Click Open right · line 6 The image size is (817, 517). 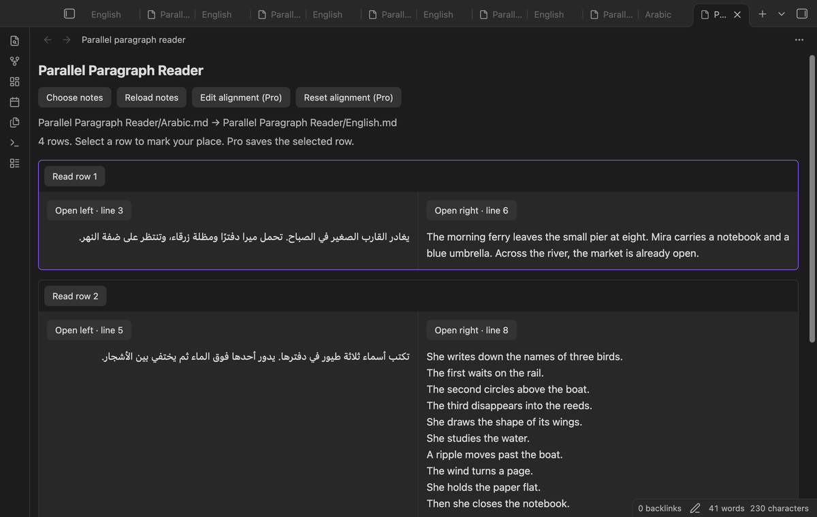471,210
